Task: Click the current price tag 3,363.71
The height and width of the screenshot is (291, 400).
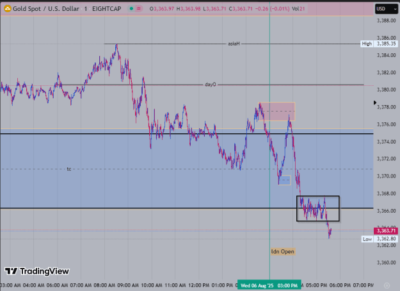Action: coord(386,231)
